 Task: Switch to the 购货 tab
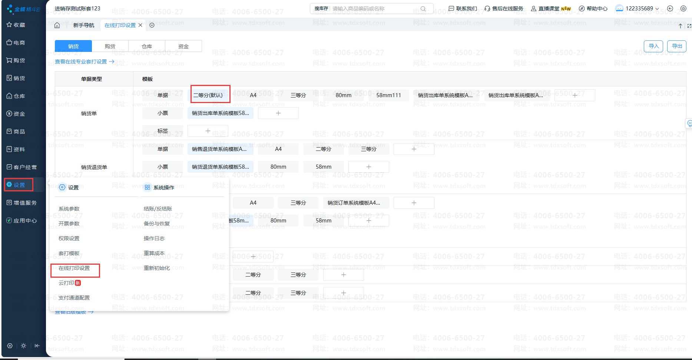pyautogui.click(x=110, y=46)
